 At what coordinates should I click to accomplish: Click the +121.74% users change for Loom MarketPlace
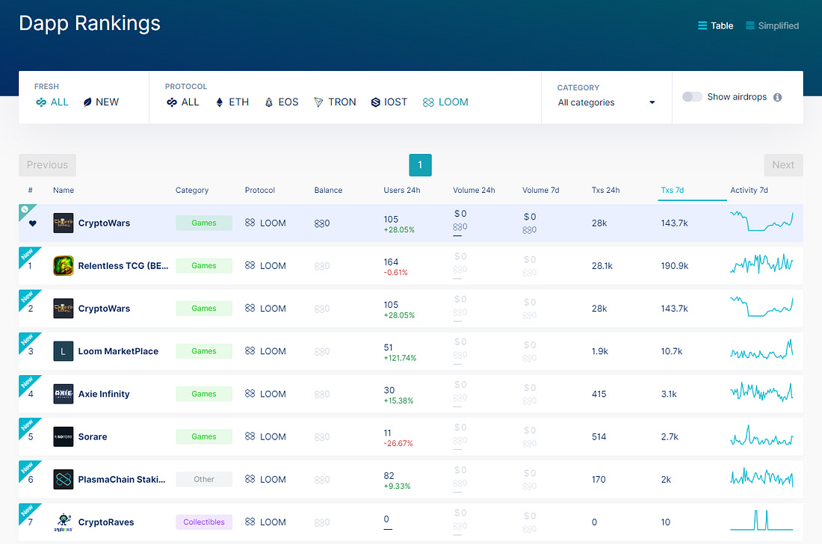(400, 359)
